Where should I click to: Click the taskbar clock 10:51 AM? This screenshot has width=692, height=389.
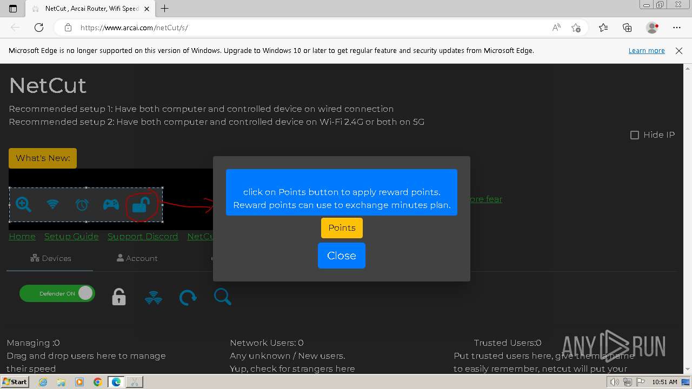coord(664,382)
